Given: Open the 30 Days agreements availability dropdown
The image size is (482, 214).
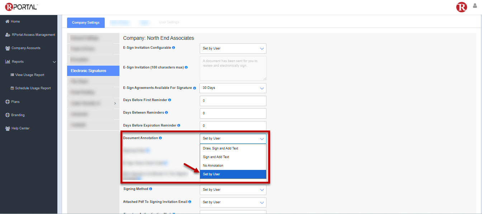Looking at the screenshot, I should pos(233,88).
